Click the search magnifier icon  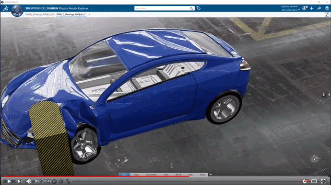191,9
